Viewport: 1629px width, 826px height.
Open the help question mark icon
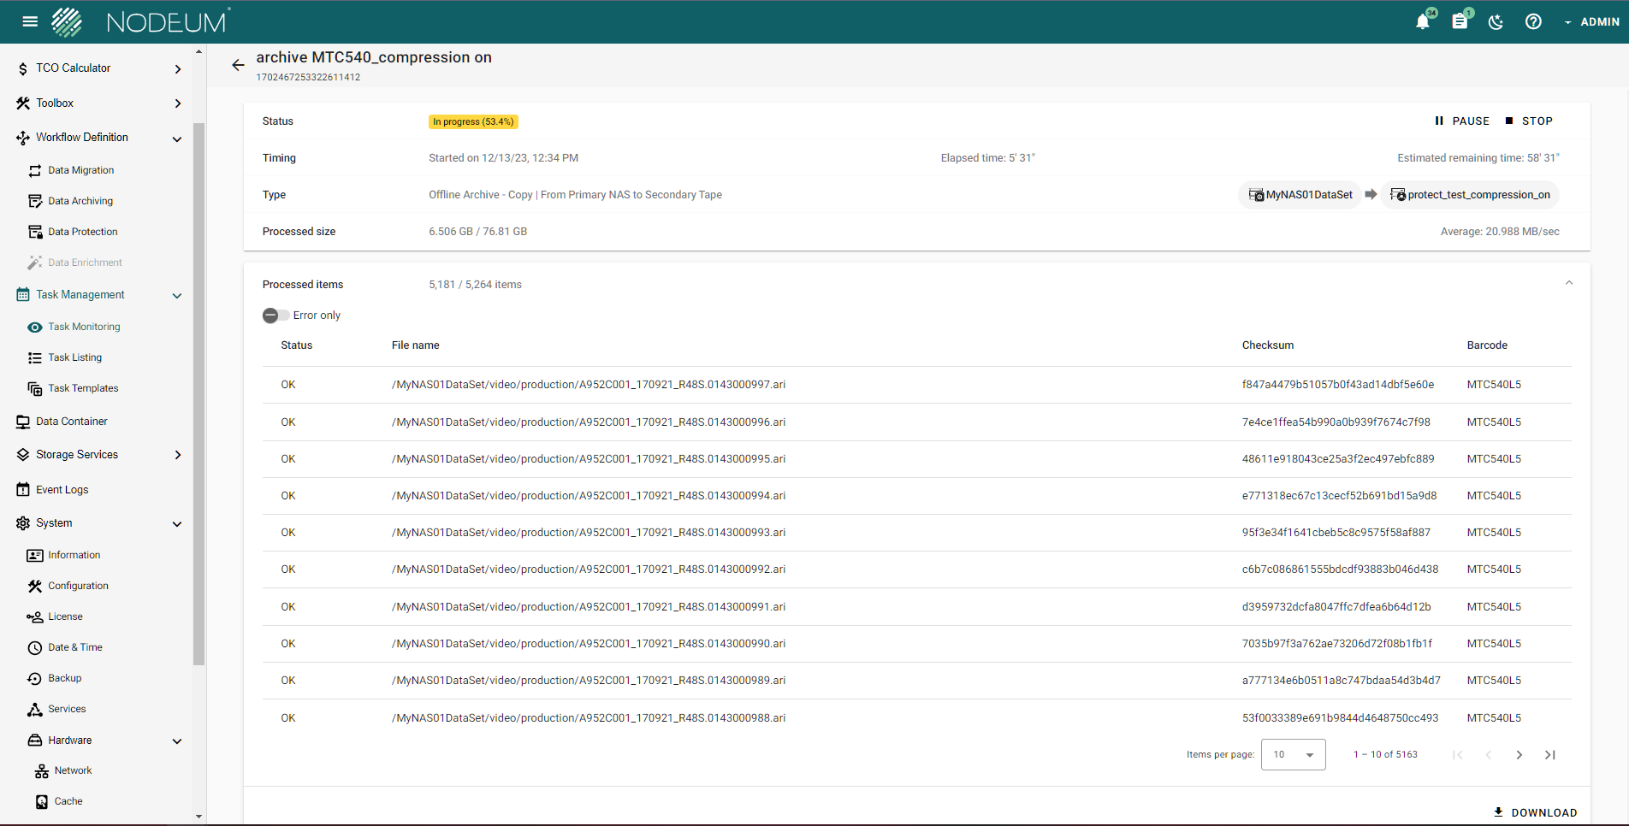1533,22
